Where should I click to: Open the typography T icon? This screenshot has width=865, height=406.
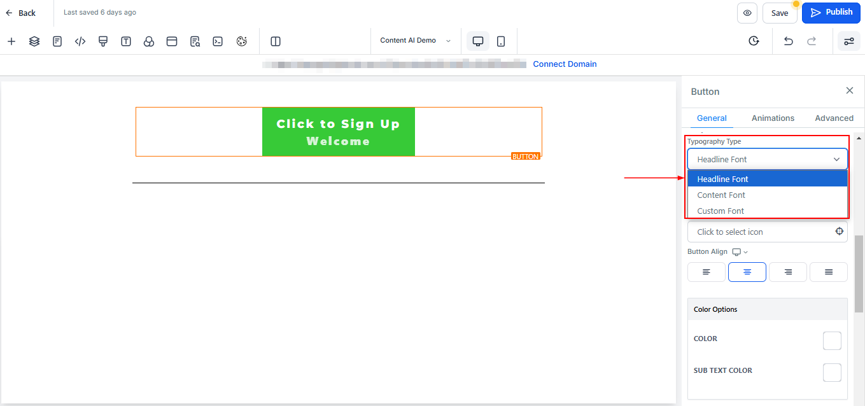126,41
